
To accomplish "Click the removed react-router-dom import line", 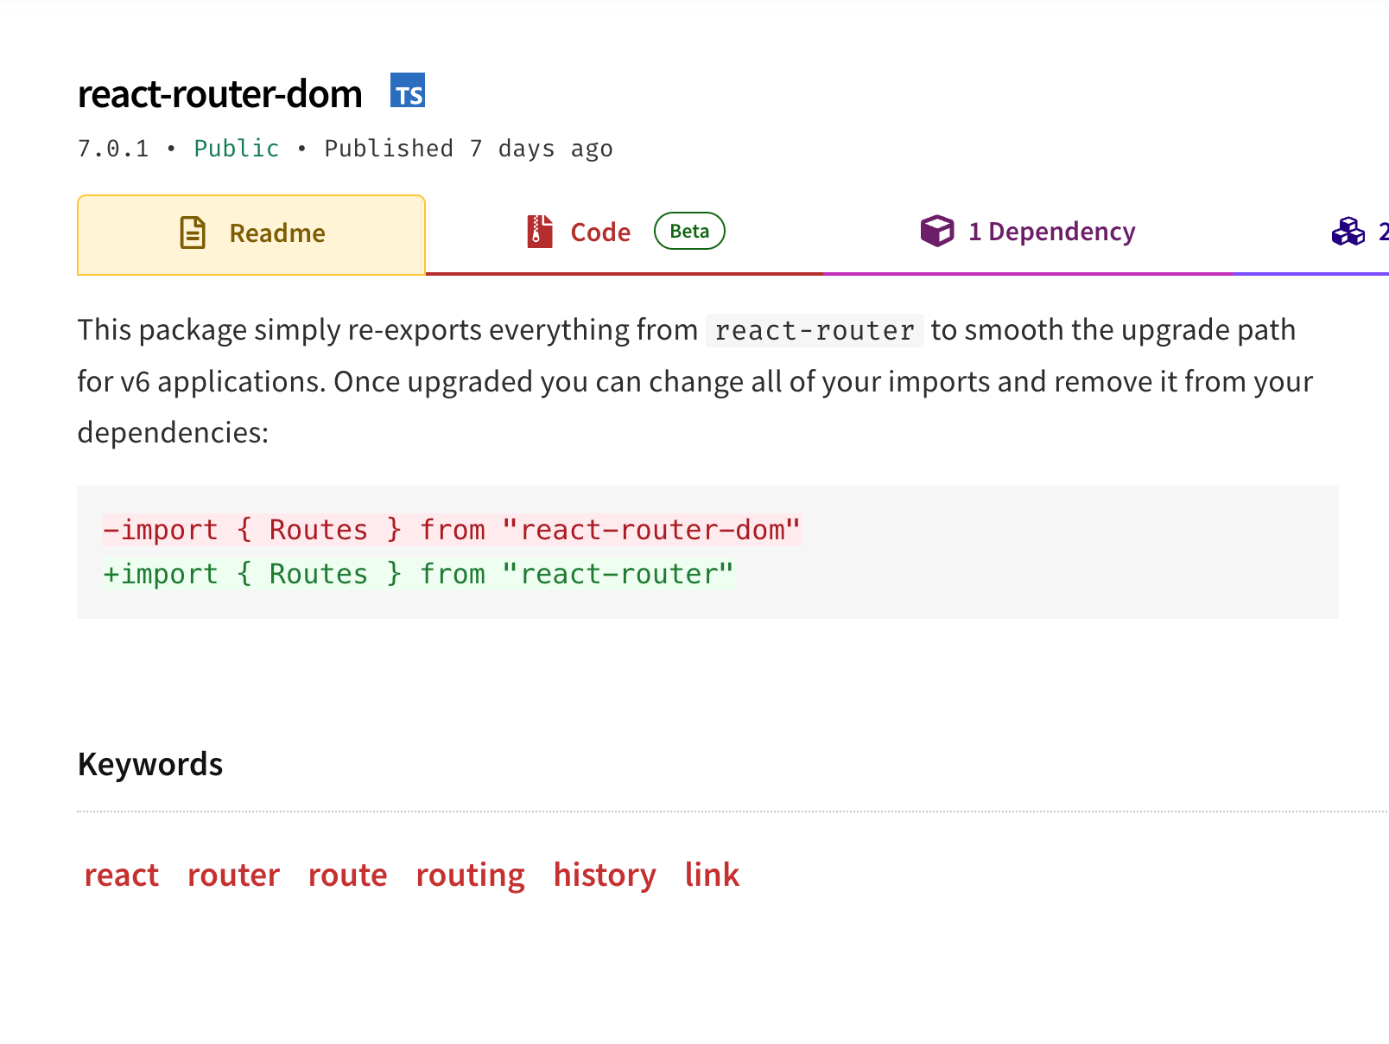I will click(x=452, y=529).
